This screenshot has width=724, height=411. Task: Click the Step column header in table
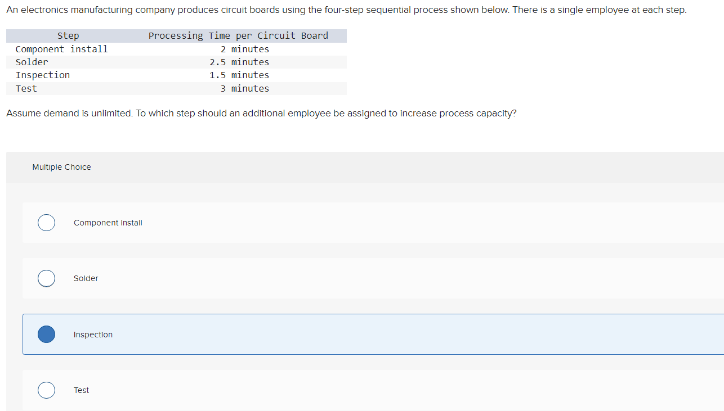[x=68, y=36]
